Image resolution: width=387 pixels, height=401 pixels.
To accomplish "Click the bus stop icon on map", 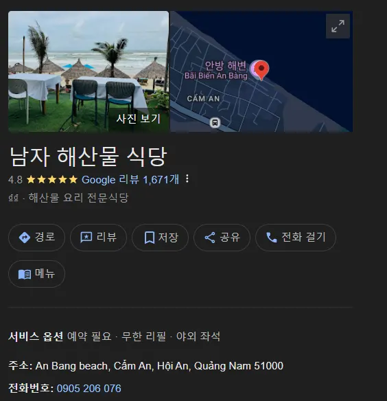I will [x=215, y=122].
